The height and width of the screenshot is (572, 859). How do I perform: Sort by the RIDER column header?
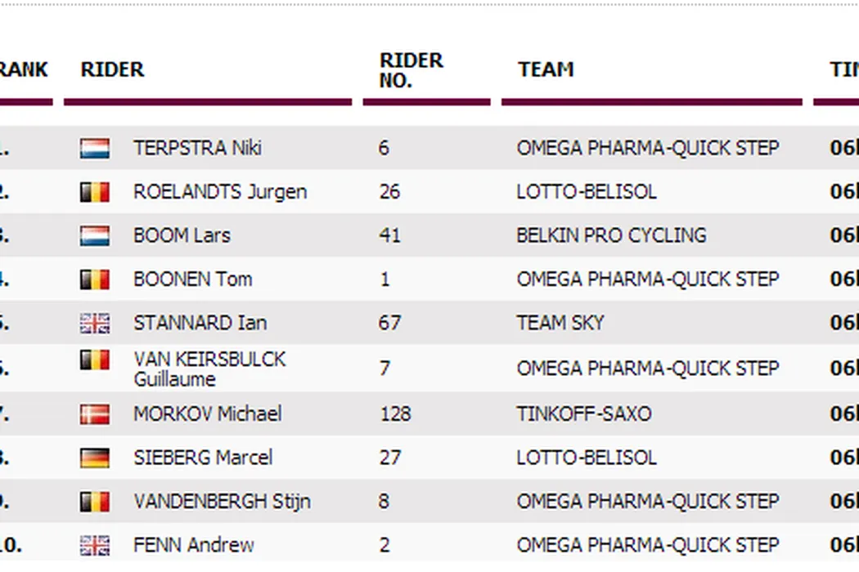(113, 70)
